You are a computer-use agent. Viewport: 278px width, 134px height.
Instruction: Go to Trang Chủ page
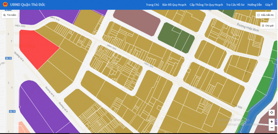click(x=152, y=5)
